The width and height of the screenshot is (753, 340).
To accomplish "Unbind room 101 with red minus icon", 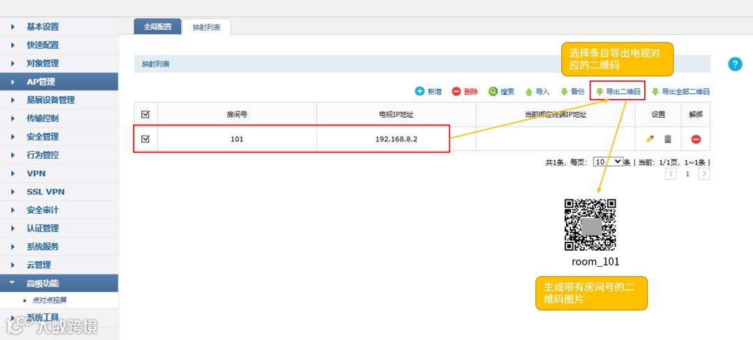I will (x=696, y=139).
